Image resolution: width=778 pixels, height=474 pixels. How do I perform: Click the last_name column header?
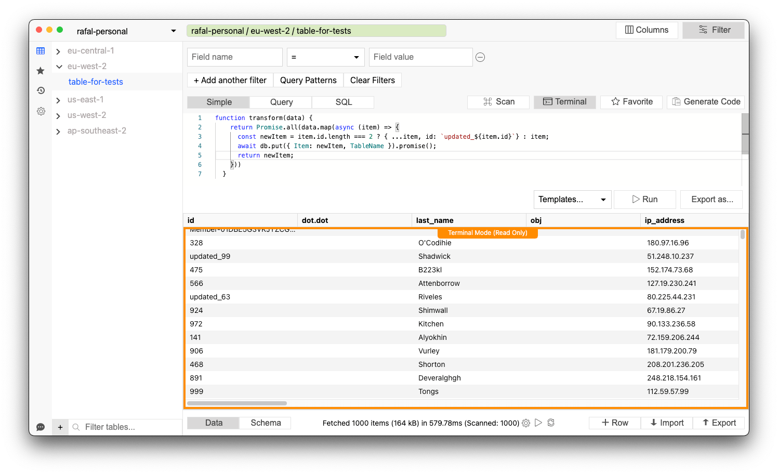(469, 220)
